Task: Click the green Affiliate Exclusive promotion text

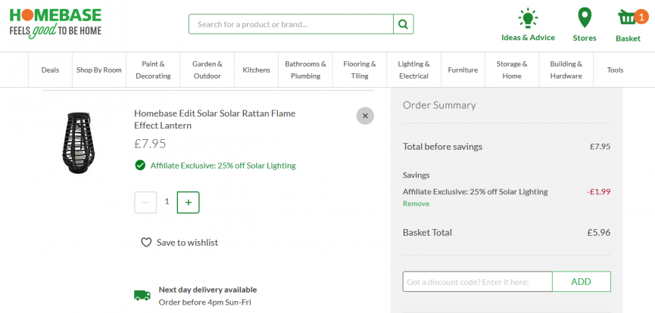Action: point(223,166)
